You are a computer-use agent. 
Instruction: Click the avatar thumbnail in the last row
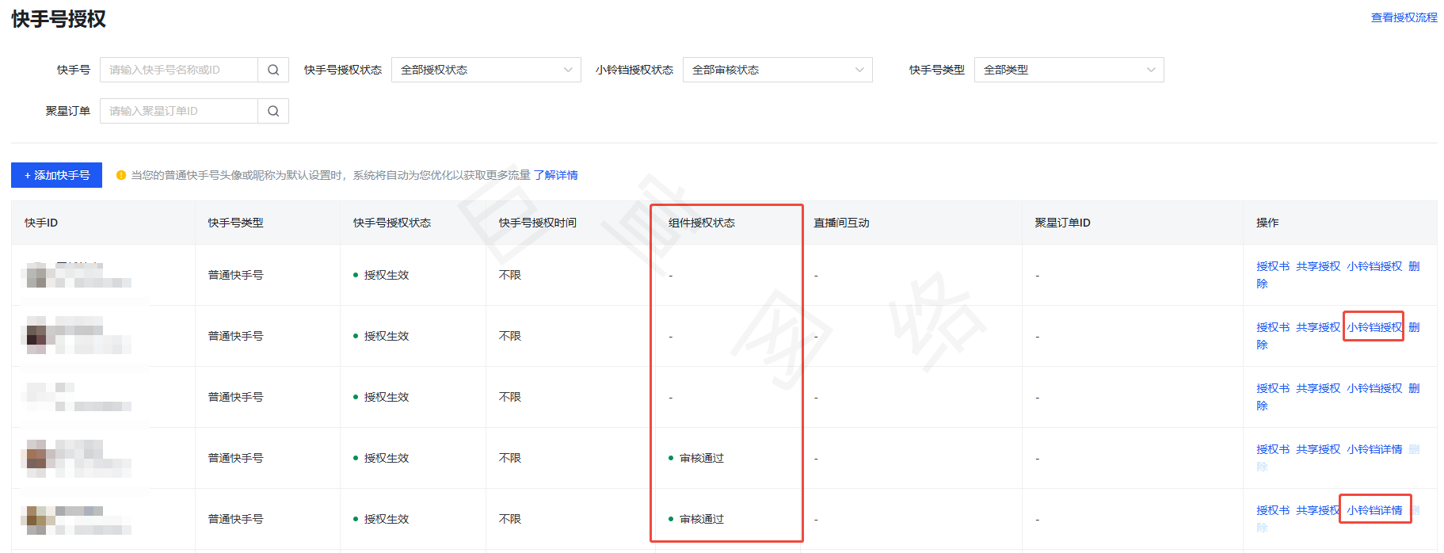(x=36, y=519)
